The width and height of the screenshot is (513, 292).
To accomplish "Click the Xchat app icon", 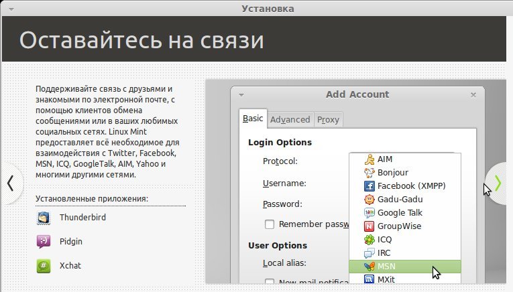I will click(x=43, y=266).
